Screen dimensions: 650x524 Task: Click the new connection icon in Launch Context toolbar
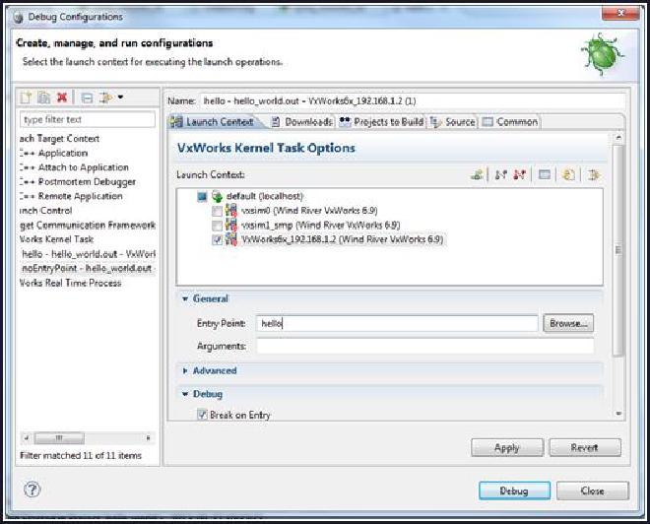(x=477, y=174)
